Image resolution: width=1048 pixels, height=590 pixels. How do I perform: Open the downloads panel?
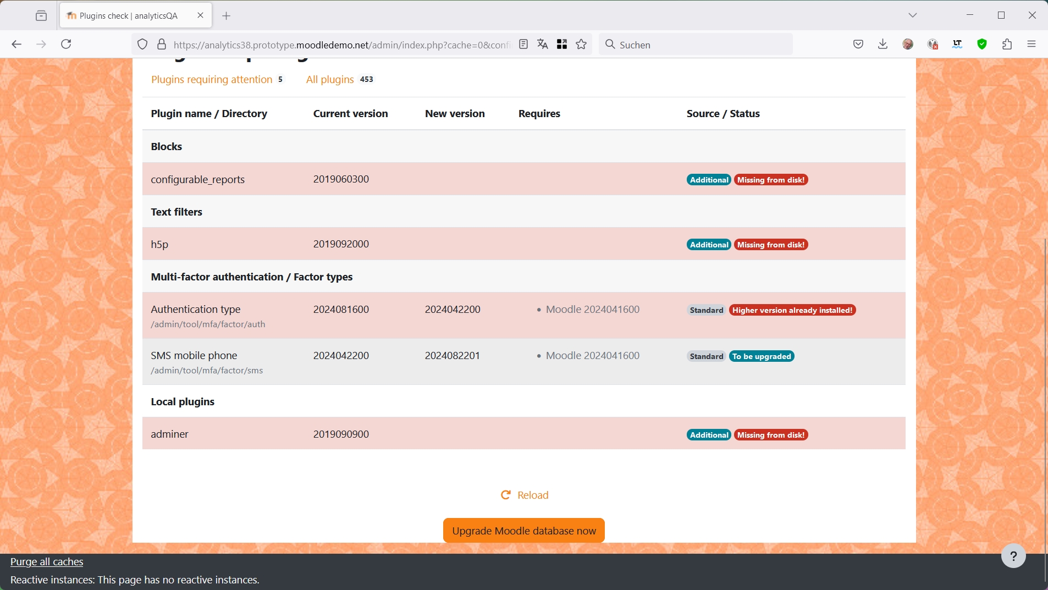[883, 45]
